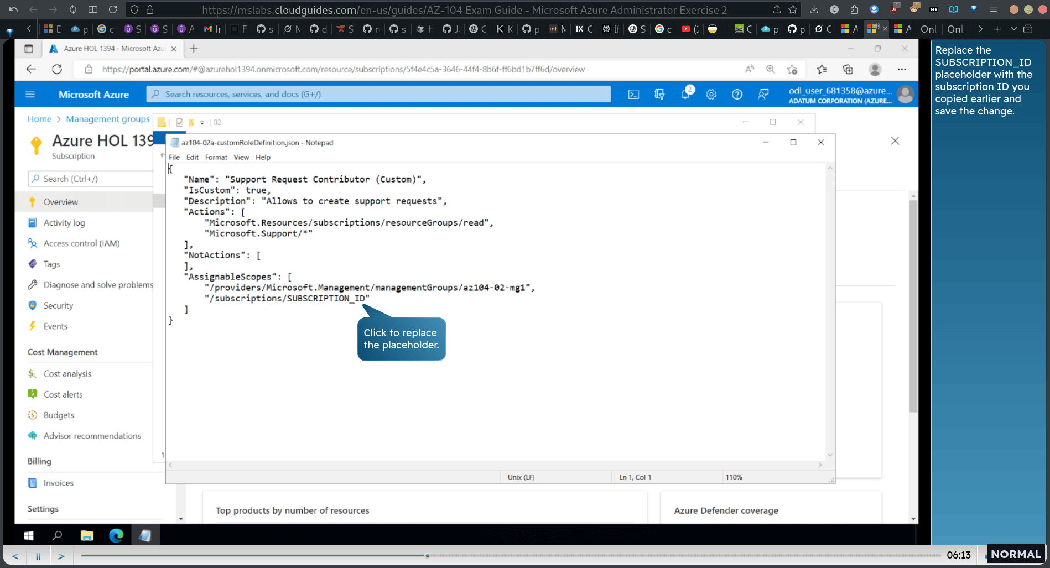Image resolution: width=1050 pixels, height=568 pixels.
Task: Click the Azure global search box
Action: pyautogui.click(x=378, y=94)
